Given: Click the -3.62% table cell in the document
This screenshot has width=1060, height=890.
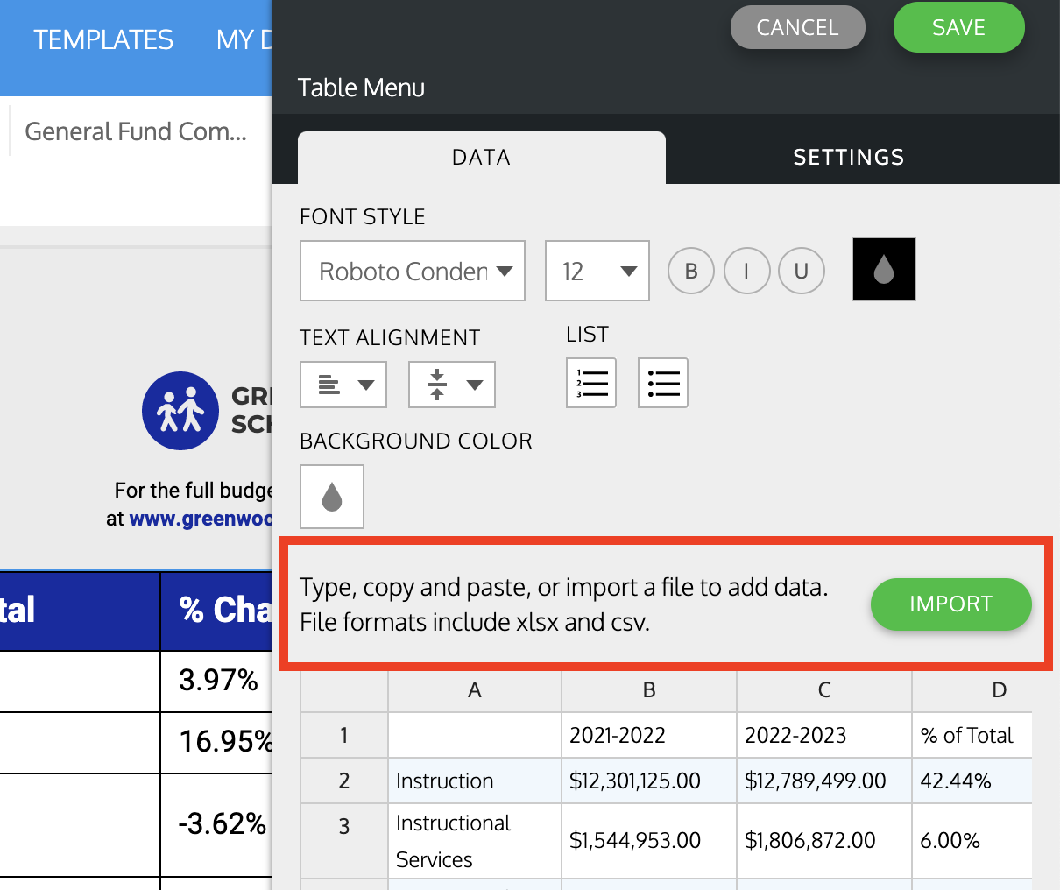Looking at the screenshot, I should pyautogui.click(x=216, y=824).
